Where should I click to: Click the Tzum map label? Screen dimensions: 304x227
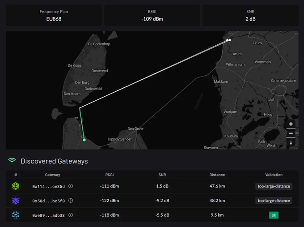click(x=257, y=43)
